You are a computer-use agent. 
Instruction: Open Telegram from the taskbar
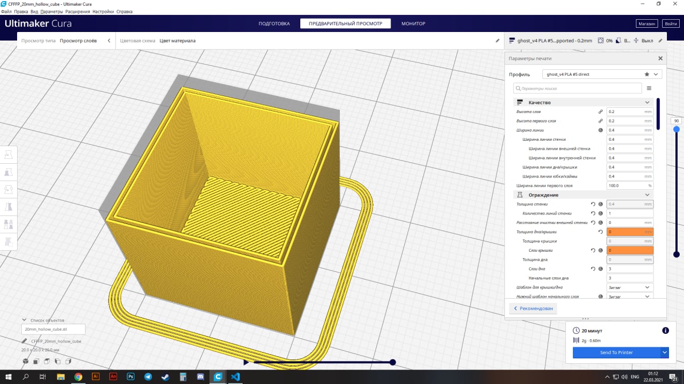click(x=148, y=377)
